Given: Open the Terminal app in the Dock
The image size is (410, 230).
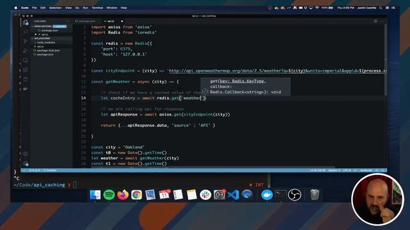Looking at the screenshot, I should (x=281, y=194).
